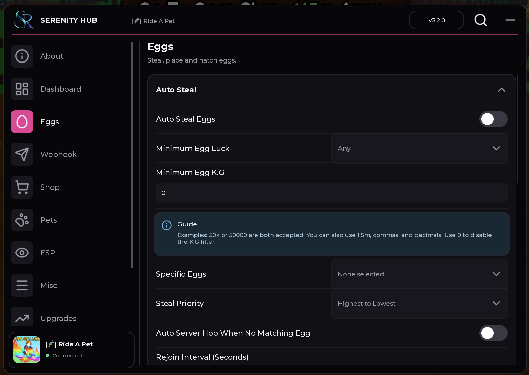This screenshot has height=375, width=529.
Task: Click the sidebar vertical scrollbar
Action: [x=132, y=155]
